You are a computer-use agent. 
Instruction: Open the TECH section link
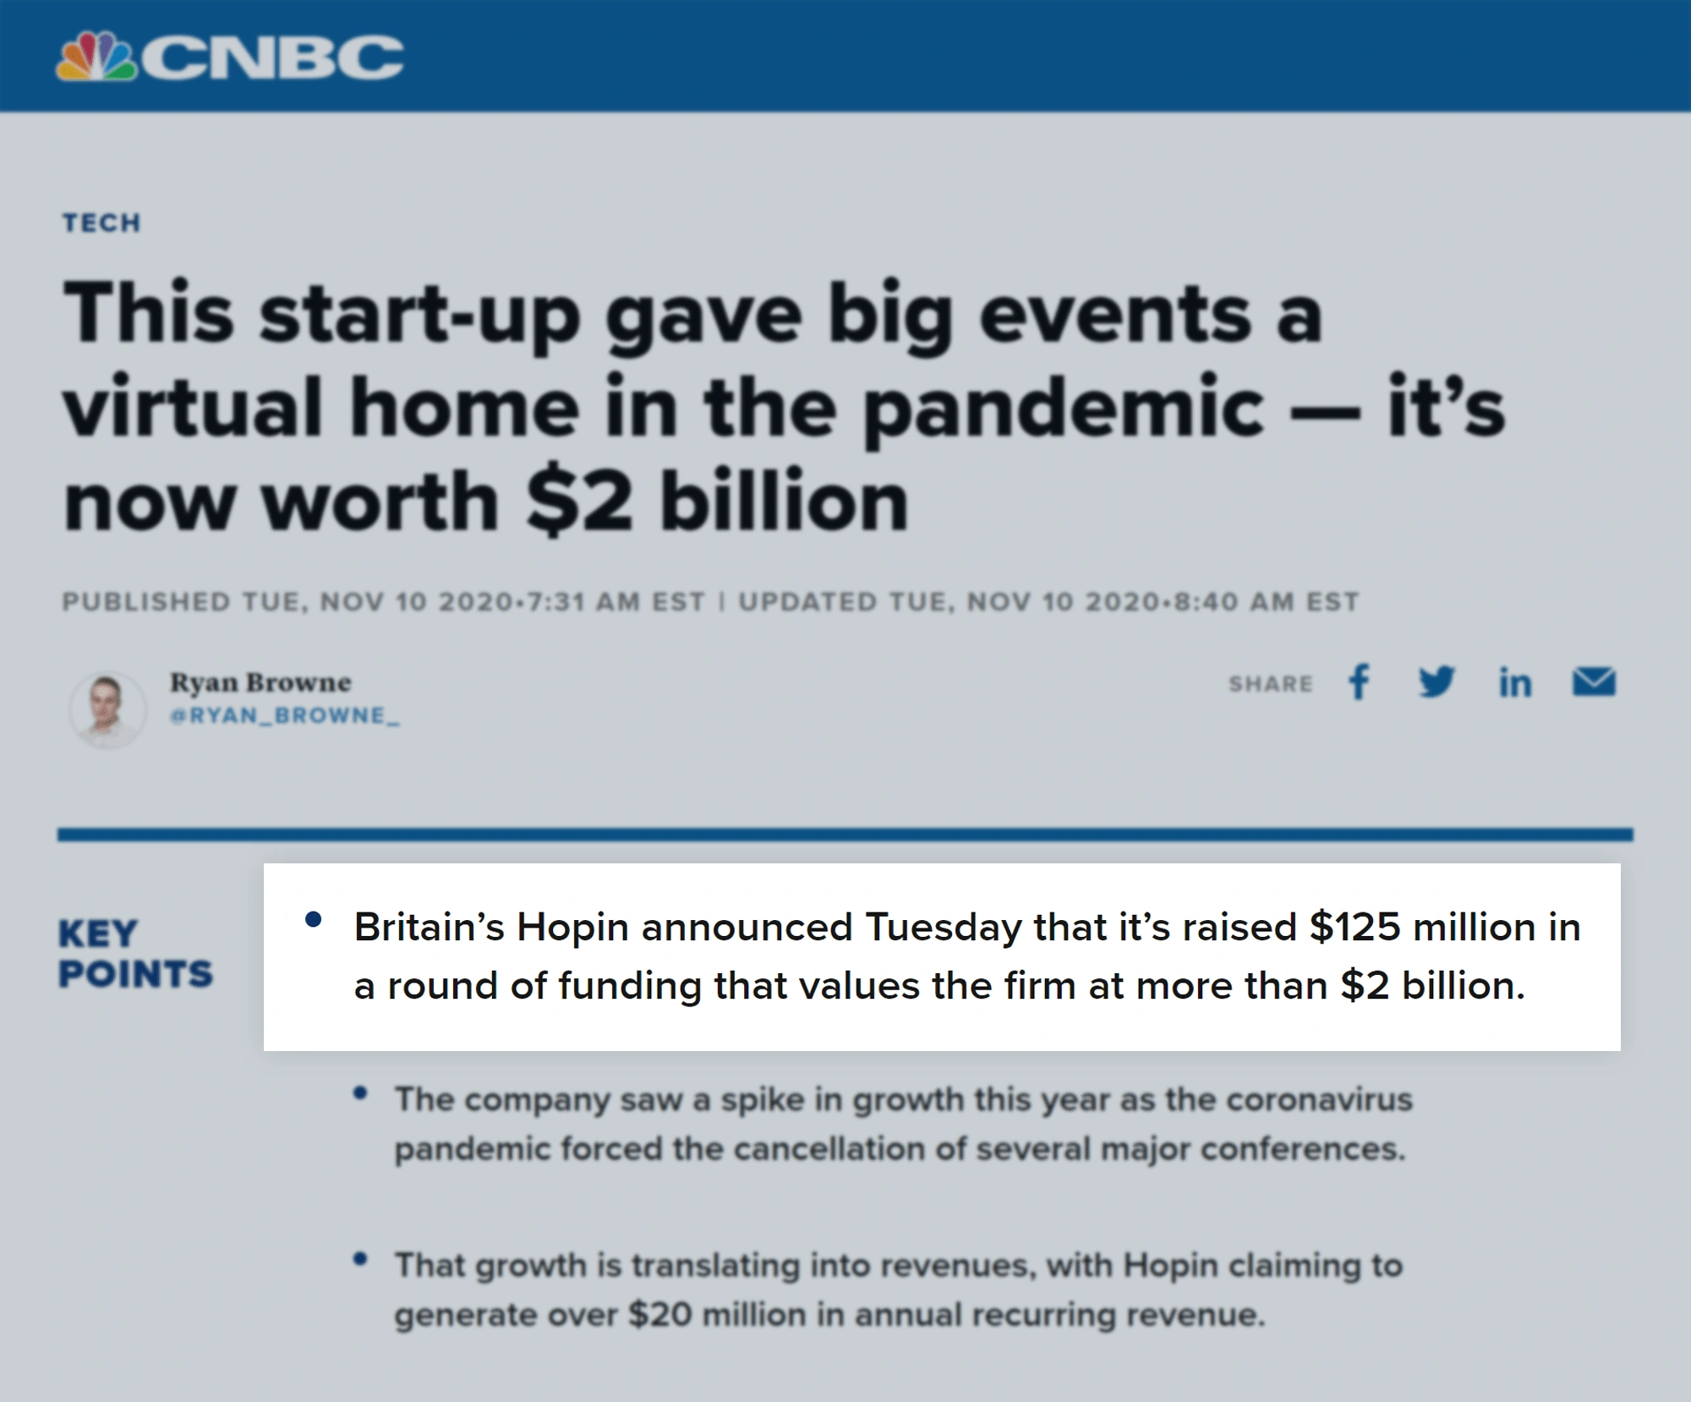(x=101, y=222)
